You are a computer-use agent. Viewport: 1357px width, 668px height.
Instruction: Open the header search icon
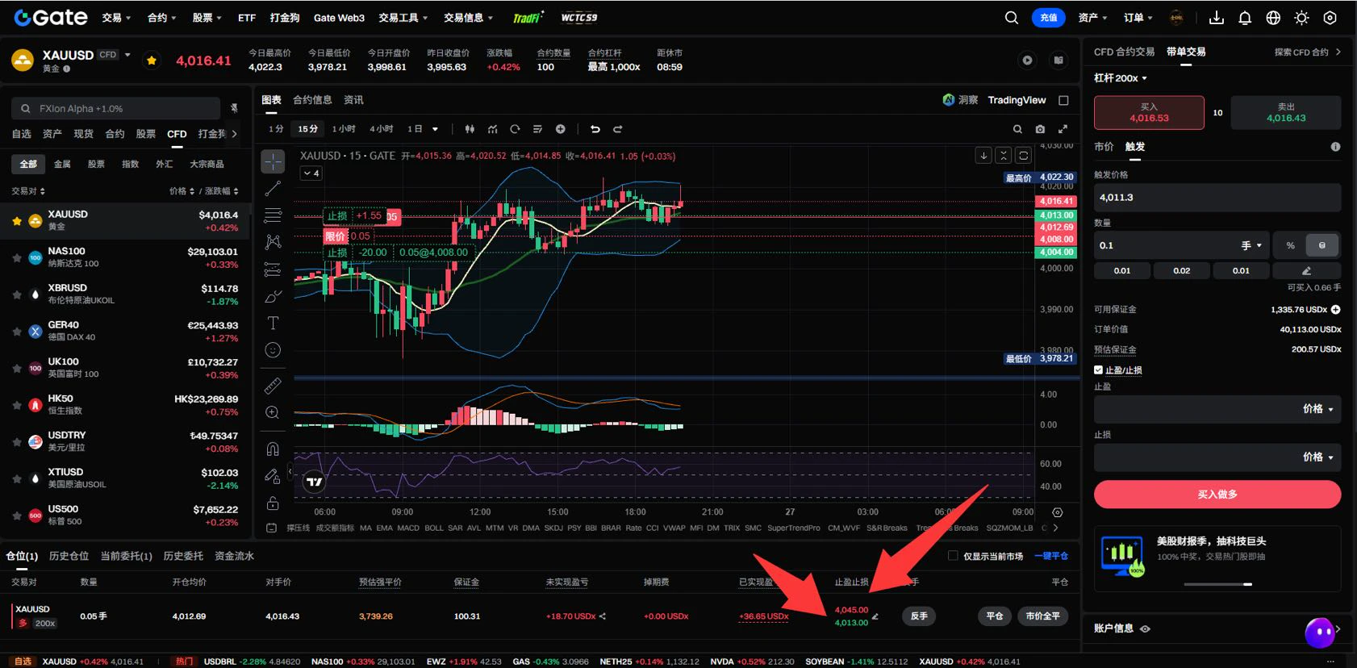point(1011,18)
